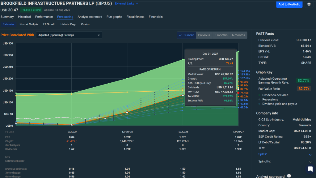Image resolution: width=316 pixels, height=178 pixels.
Task: Toggle Recessions display in Graph Key
Action: 271,99
